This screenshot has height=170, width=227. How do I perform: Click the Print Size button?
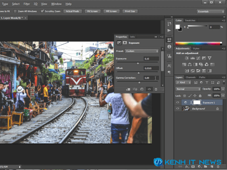(130, 11)
